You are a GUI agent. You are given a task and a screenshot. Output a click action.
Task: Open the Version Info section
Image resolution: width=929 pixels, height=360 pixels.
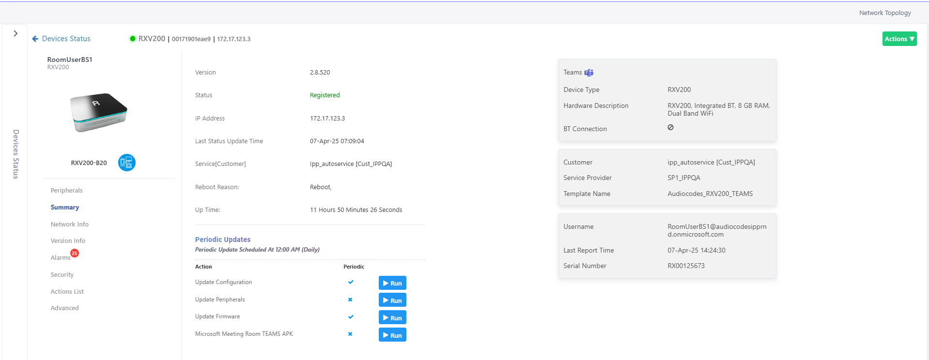click(x=68, y=240)
